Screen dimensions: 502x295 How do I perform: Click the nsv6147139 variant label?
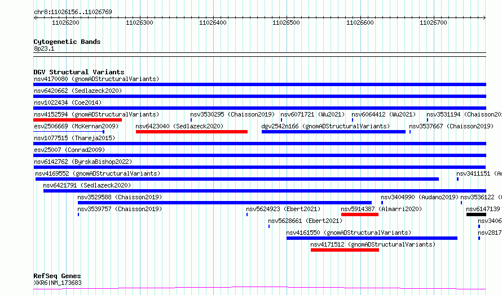coord(483,209)
